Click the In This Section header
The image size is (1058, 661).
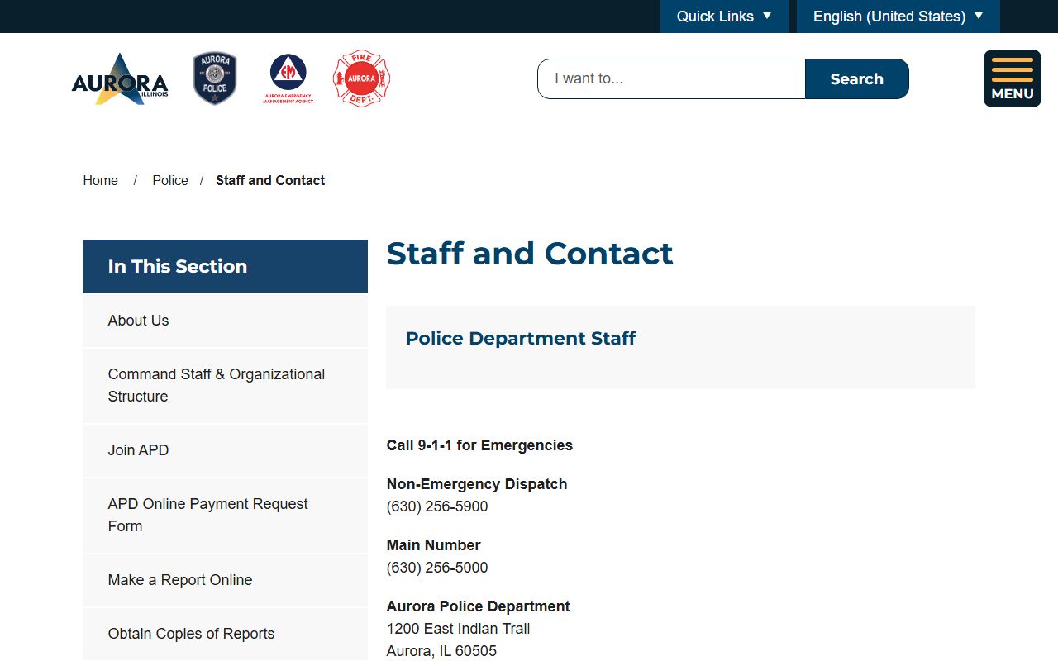click(x=225, y=266)
